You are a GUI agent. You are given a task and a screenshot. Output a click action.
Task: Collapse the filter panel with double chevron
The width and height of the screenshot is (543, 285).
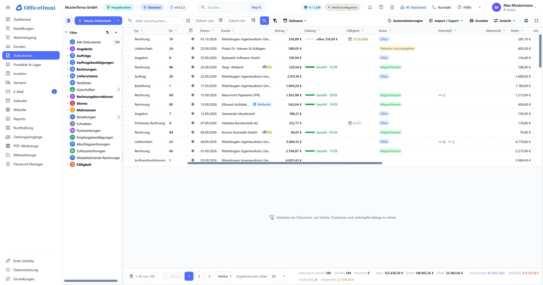click(x=116, y=33)
